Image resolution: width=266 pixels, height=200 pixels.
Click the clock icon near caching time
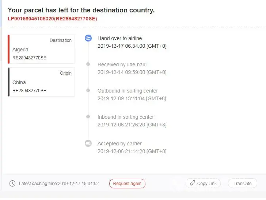(12, 184)
